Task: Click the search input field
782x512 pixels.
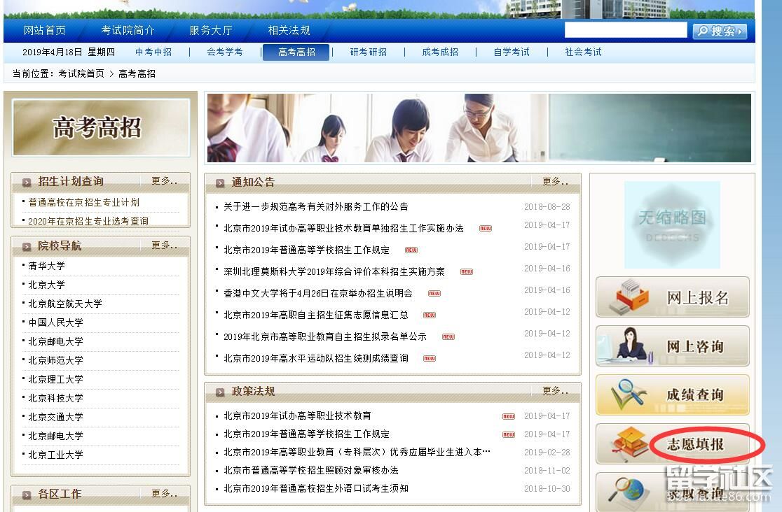Action: tap(625, 30)
